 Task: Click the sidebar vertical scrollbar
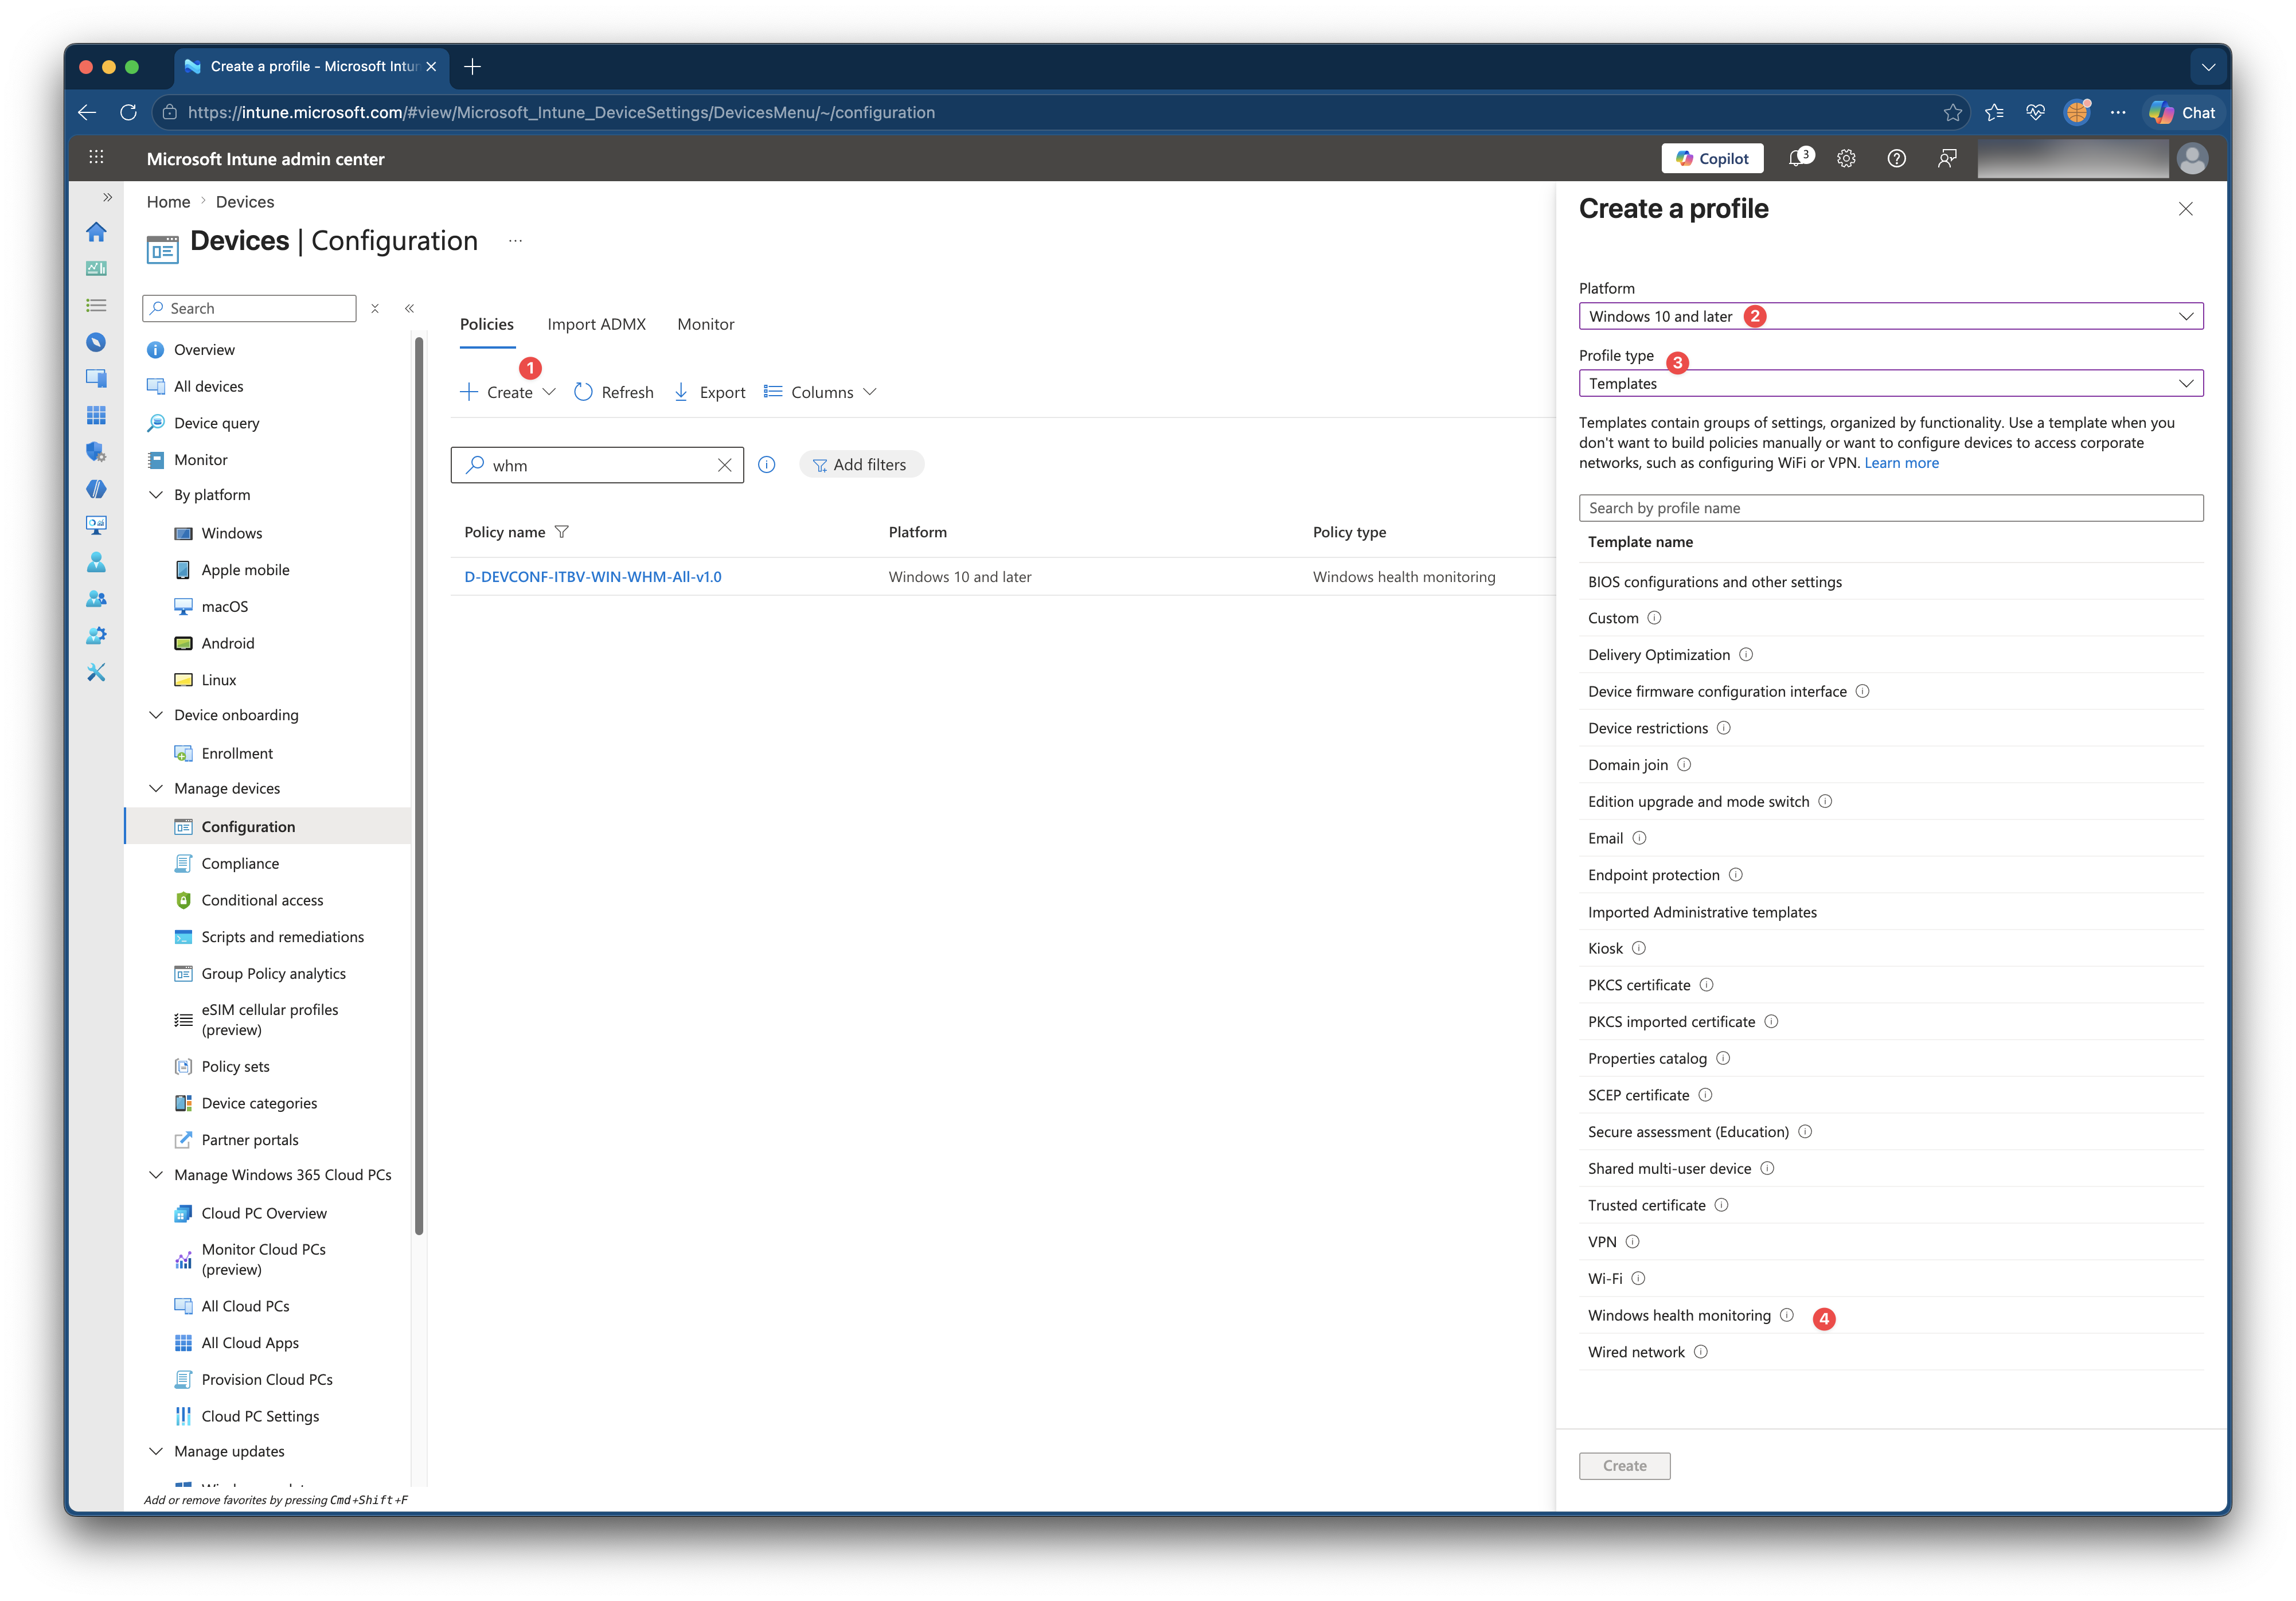coord(419,786)
